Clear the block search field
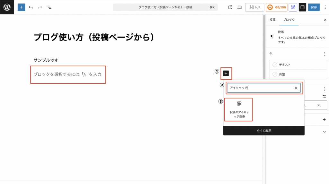 296,88
